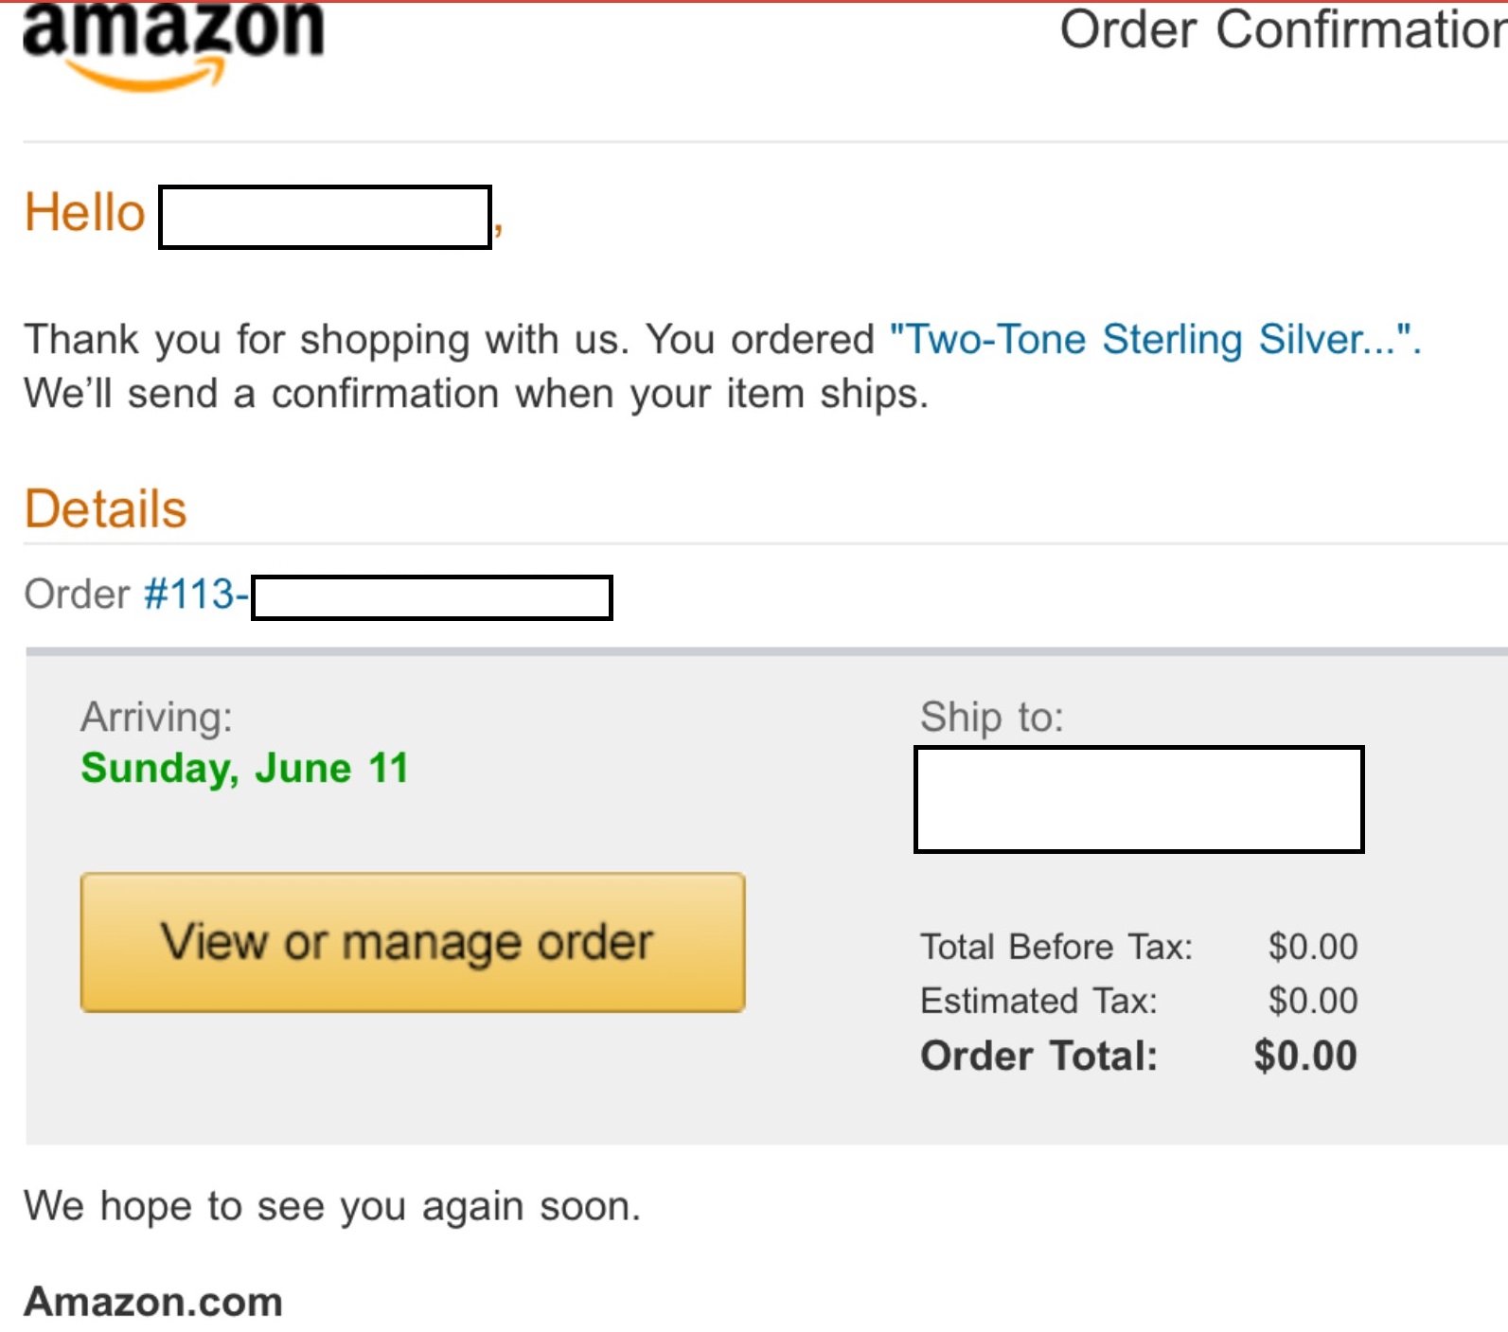Select the Estimated Tax $0.00 amount
The image size is (1508, 1332).
coord(1313,1001)
